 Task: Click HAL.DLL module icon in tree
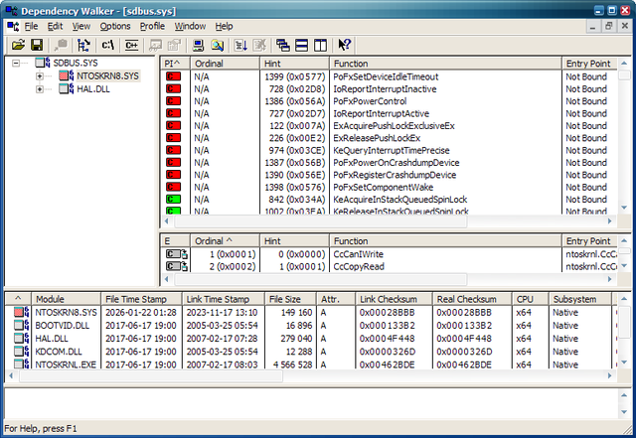67,88
